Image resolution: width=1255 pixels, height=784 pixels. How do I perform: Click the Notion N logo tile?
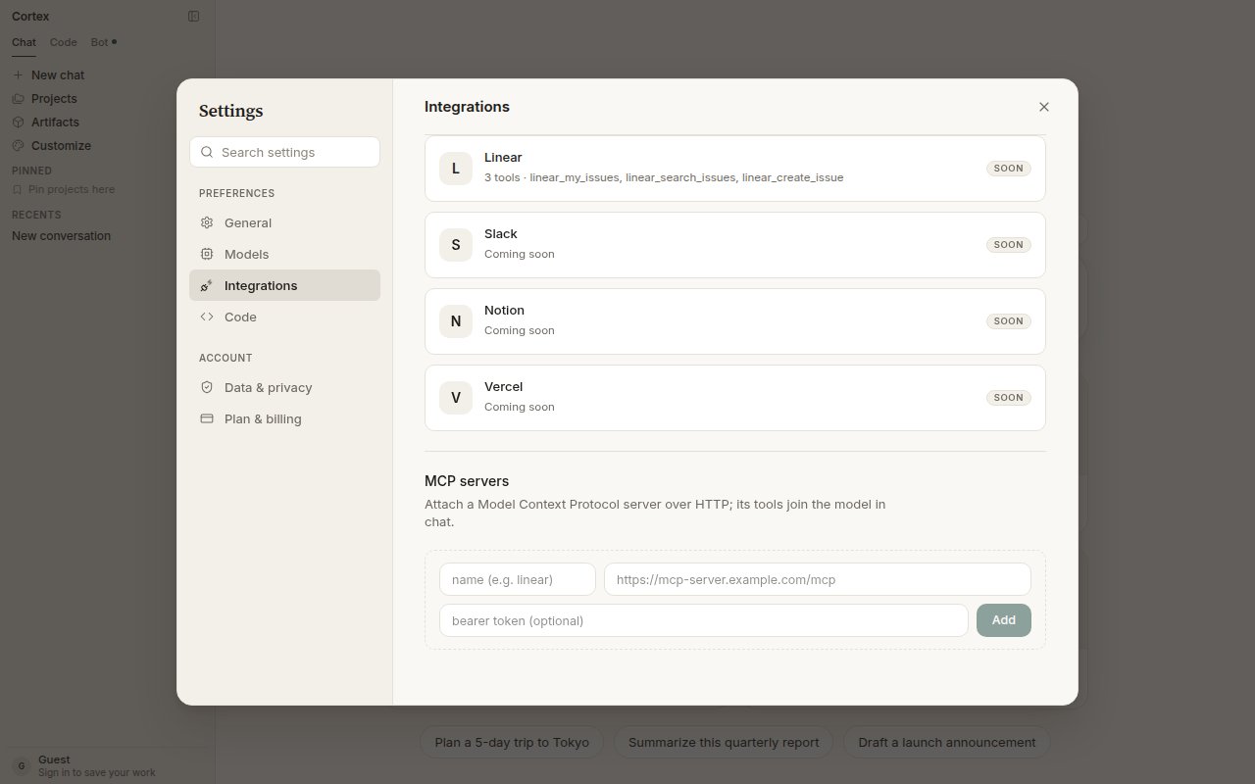456,321
